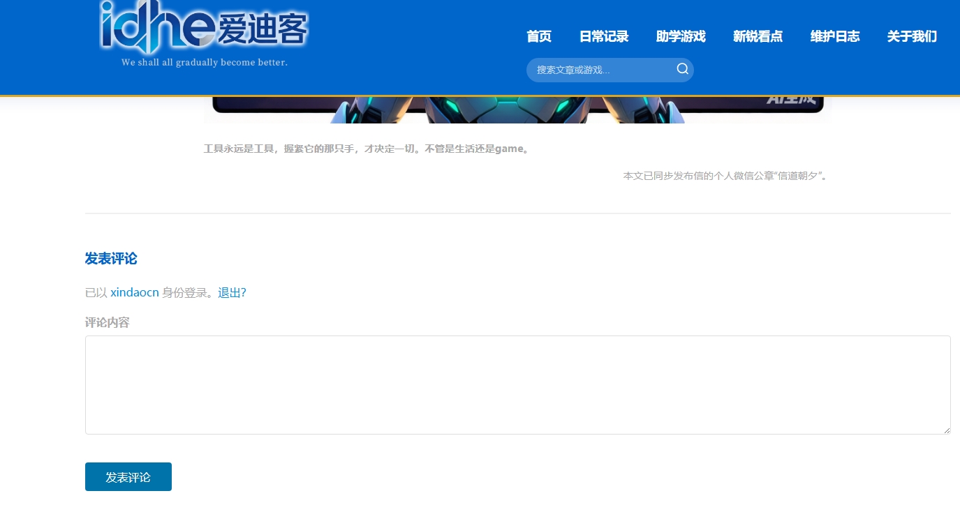Click the bold 工具永远是工具 sentence
The image size is (960, 528).
pos(367,149)
